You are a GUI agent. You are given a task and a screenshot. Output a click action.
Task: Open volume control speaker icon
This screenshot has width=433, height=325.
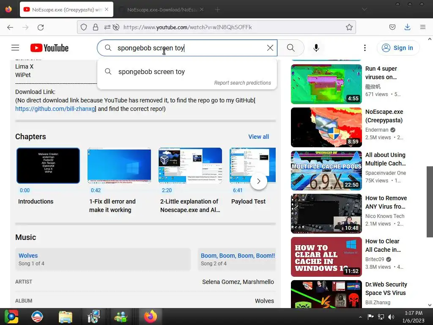click(x=391, y=317)
